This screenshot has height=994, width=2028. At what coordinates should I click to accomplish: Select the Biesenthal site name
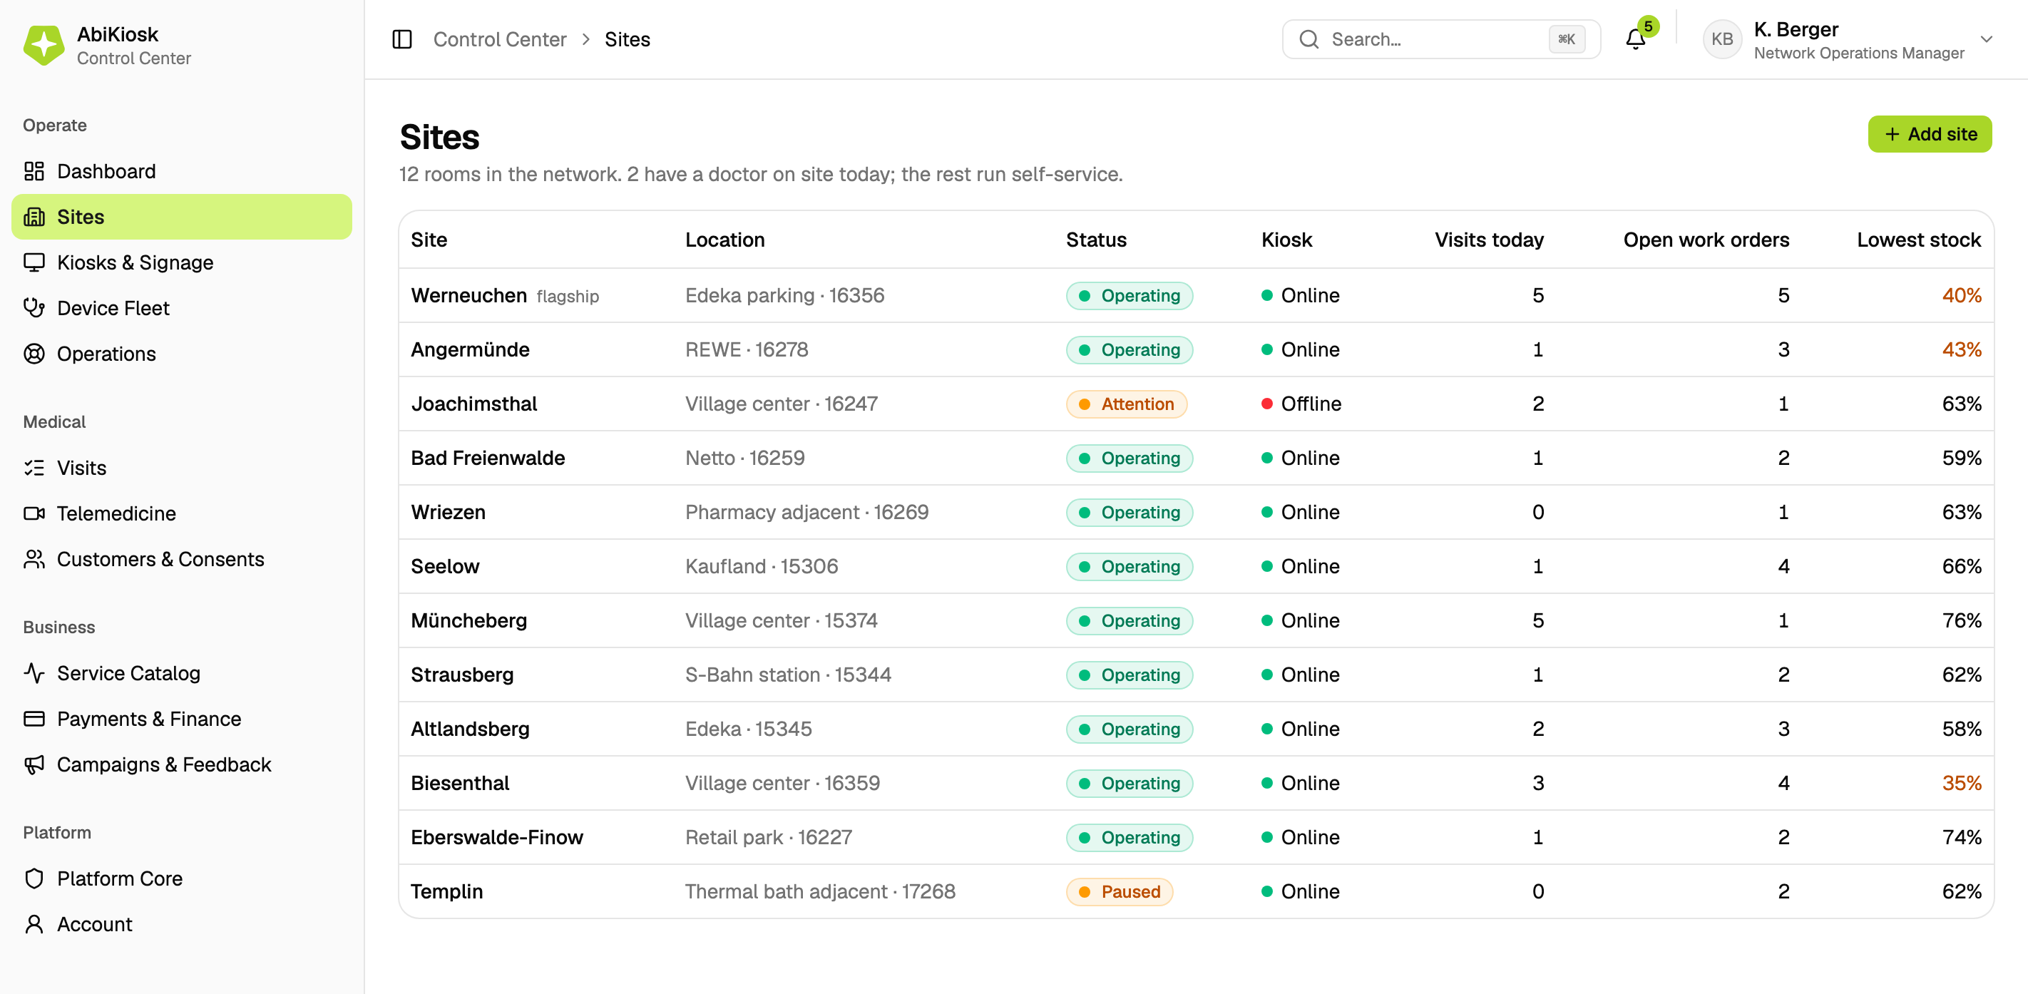click(x=460, y=783)
